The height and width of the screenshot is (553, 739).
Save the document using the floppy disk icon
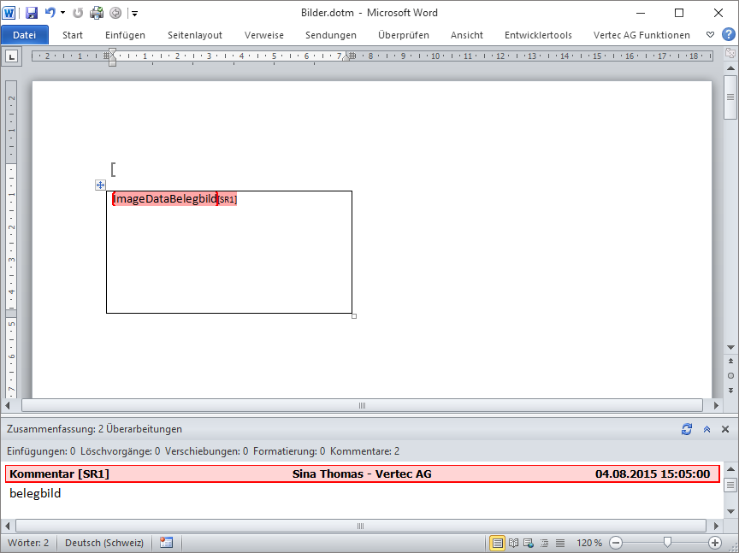pos(32,13)
